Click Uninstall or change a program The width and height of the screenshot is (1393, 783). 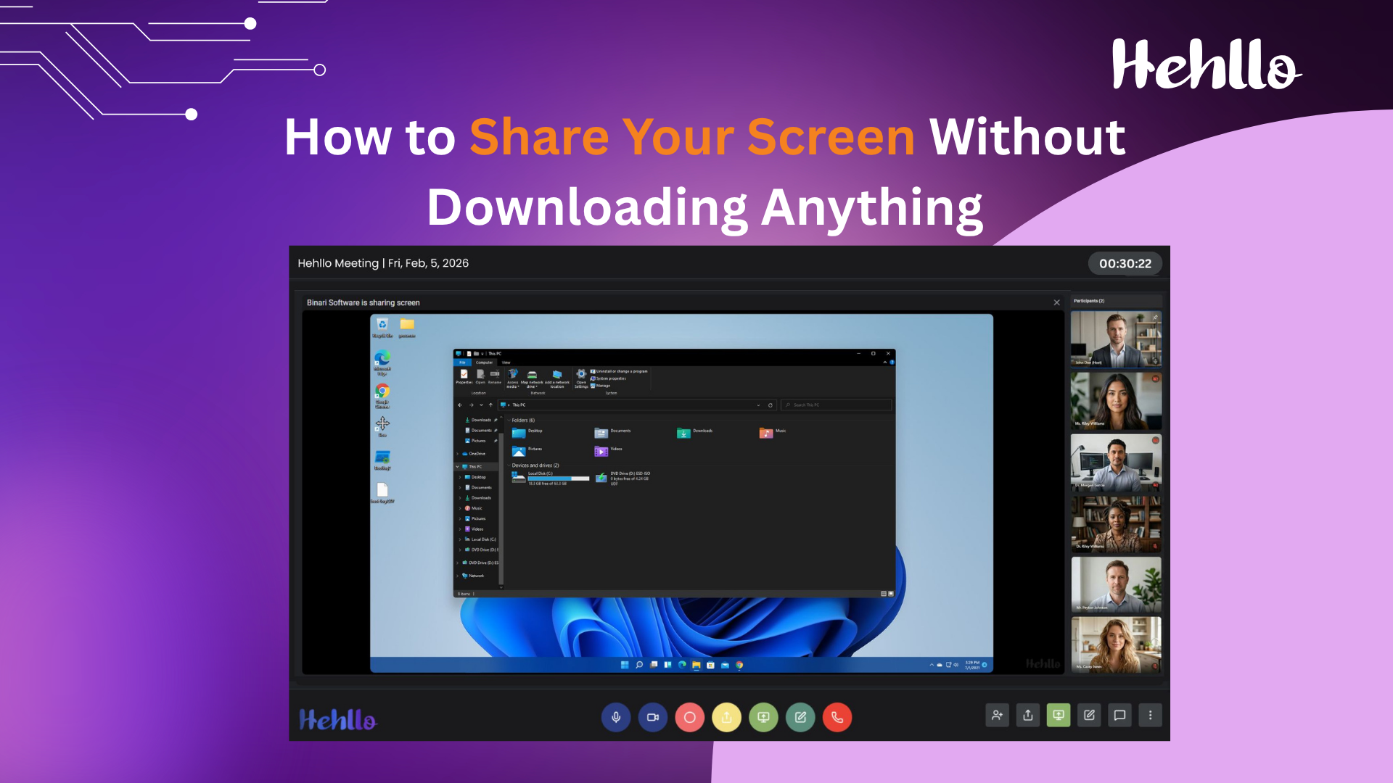(619, 371)
